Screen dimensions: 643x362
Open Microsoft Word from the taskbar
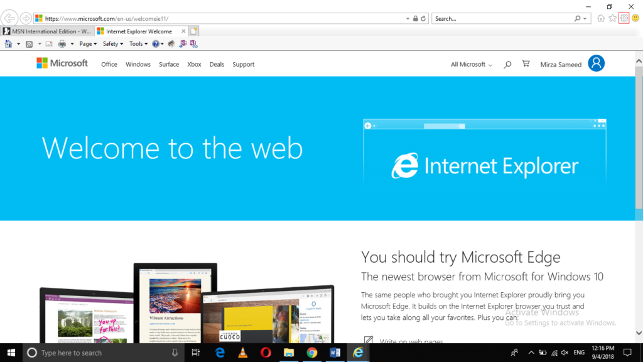[x=335, y=353]
